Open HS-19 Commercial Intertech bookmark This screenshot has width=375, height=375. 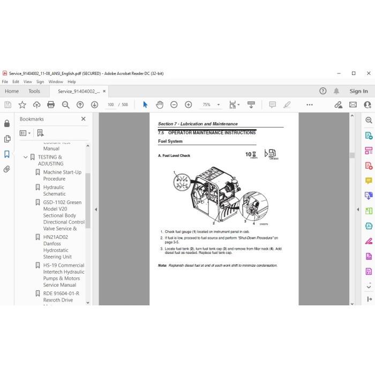64,275
